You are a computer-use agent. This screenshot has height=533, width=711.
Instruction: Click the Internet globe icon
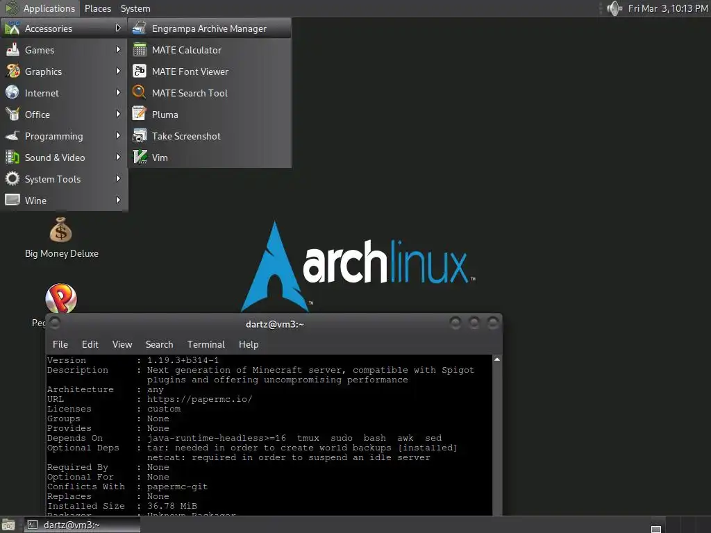tap(12, 92)
